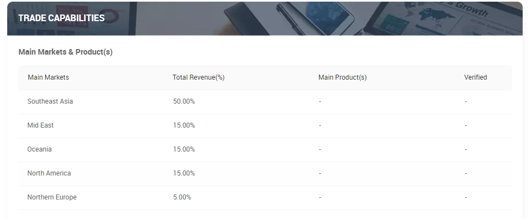This screenshot has height=219, width=531.
Task: Click the Southeast Asia Verified dash
Action: point(466,102)
